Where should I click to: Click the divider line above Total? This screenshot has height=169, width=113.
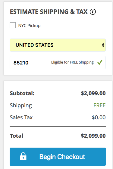click(58, 126)
